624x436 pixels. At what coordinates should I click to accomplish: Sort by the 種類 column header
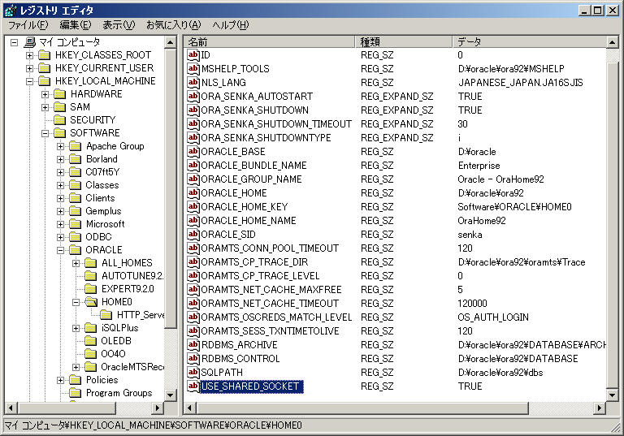click(x=404, y=41)
